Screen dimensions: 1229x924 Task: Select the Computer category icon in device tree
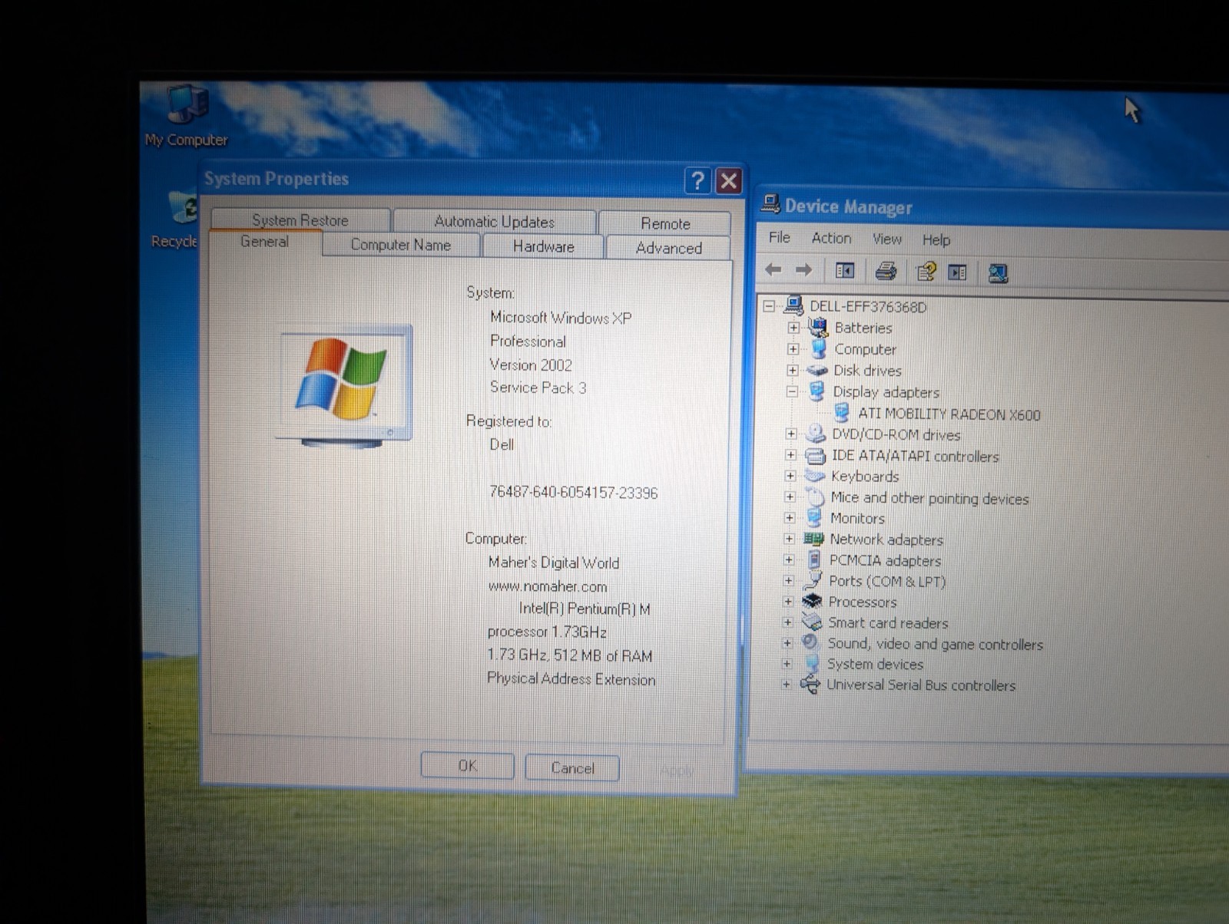pyautogui.click(x=819, y=349)
